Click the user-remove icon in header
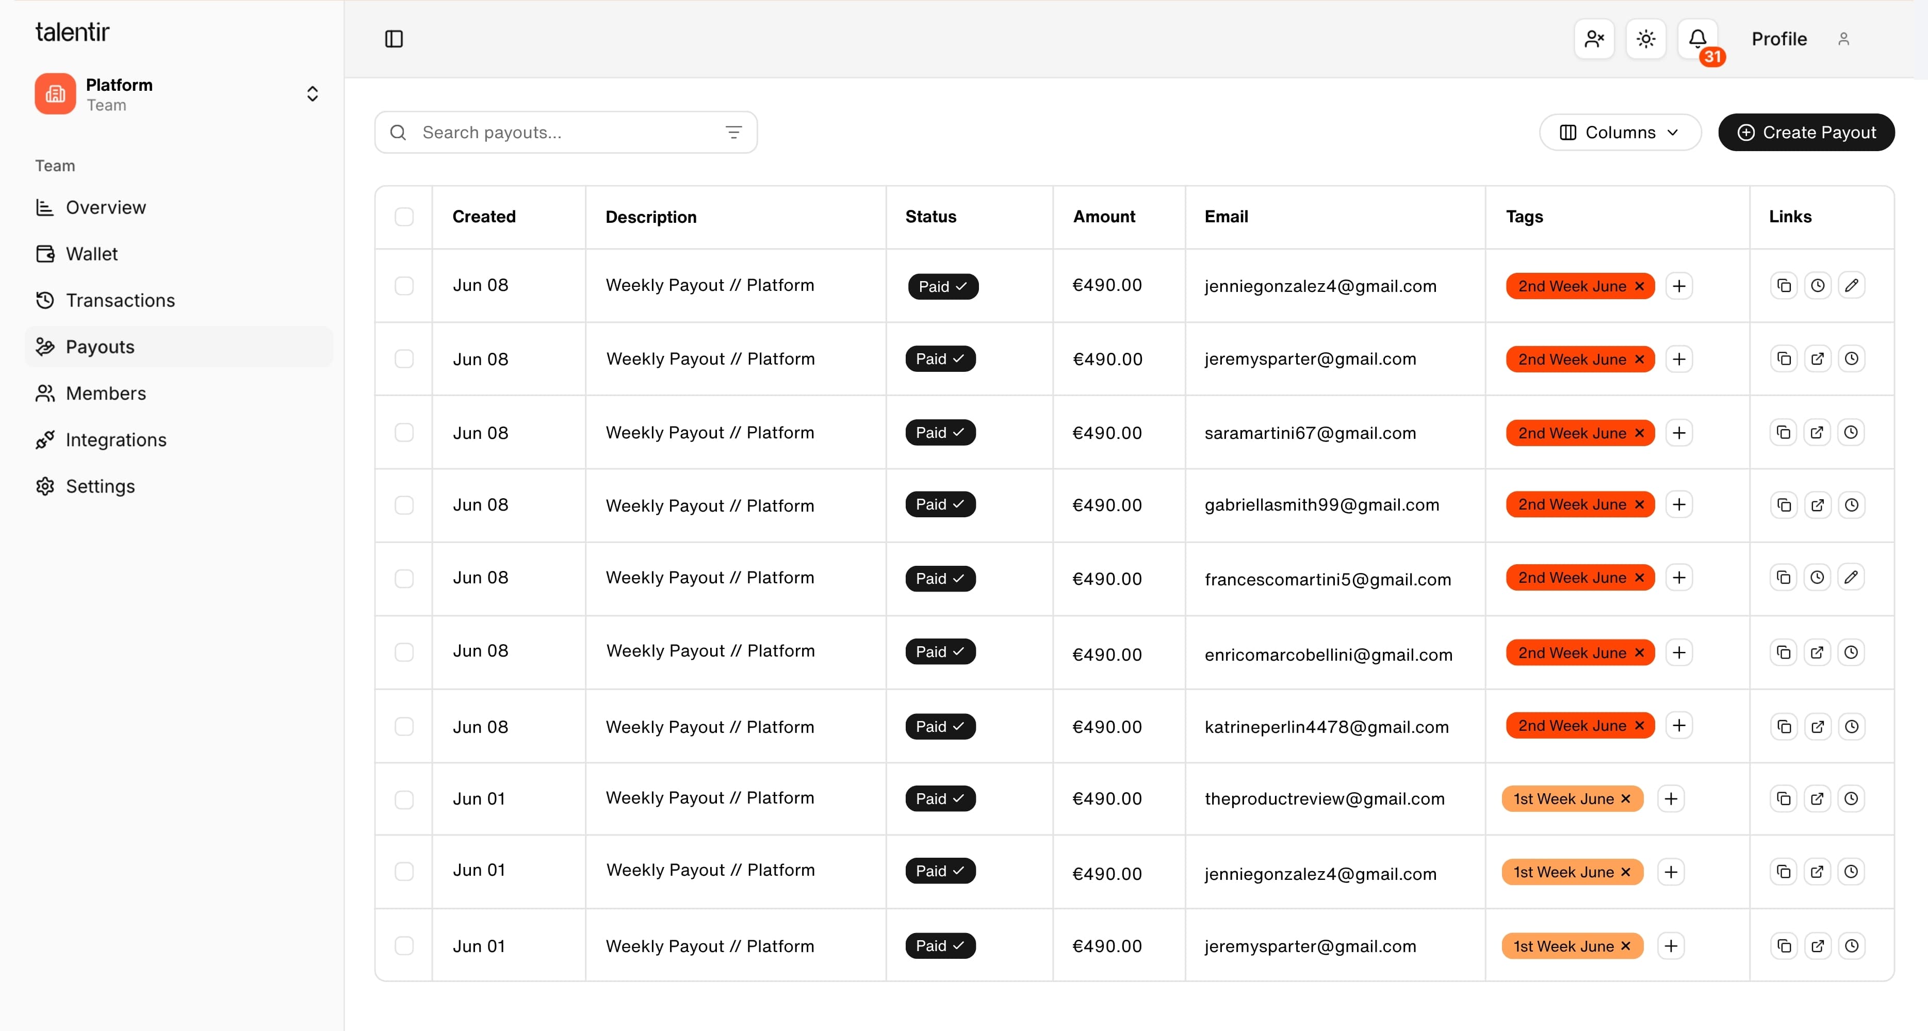This screenshot has width=1928, height=1031. click(1594, 39)
